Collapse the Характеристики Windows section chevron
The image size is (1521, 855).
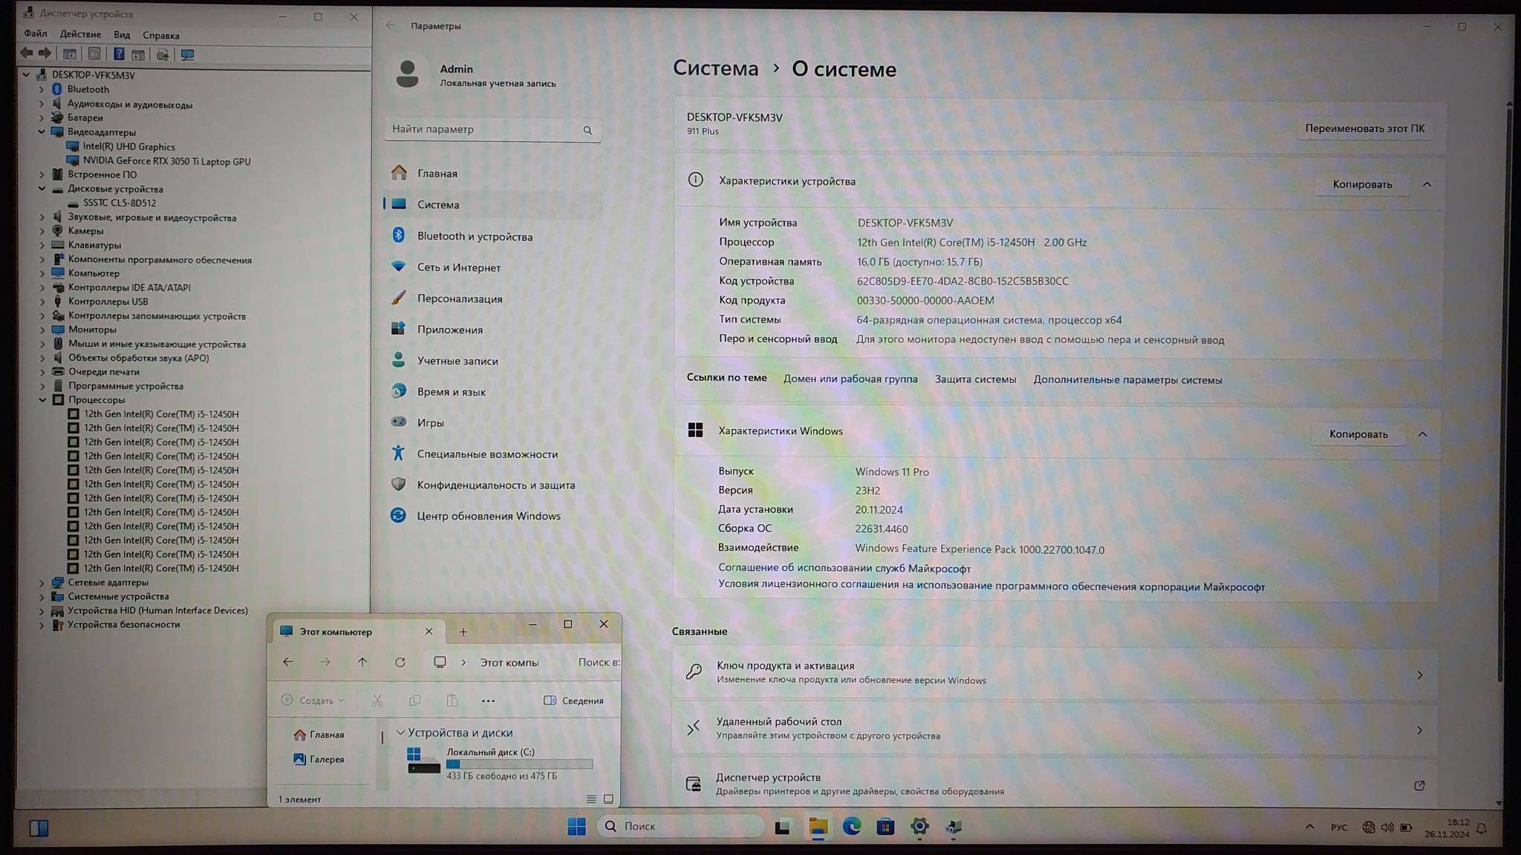click(x=1422, y=434)
